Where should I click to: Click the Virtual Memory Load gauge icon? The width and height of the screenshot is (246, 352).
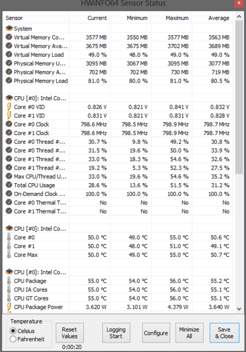click(9, 55)
